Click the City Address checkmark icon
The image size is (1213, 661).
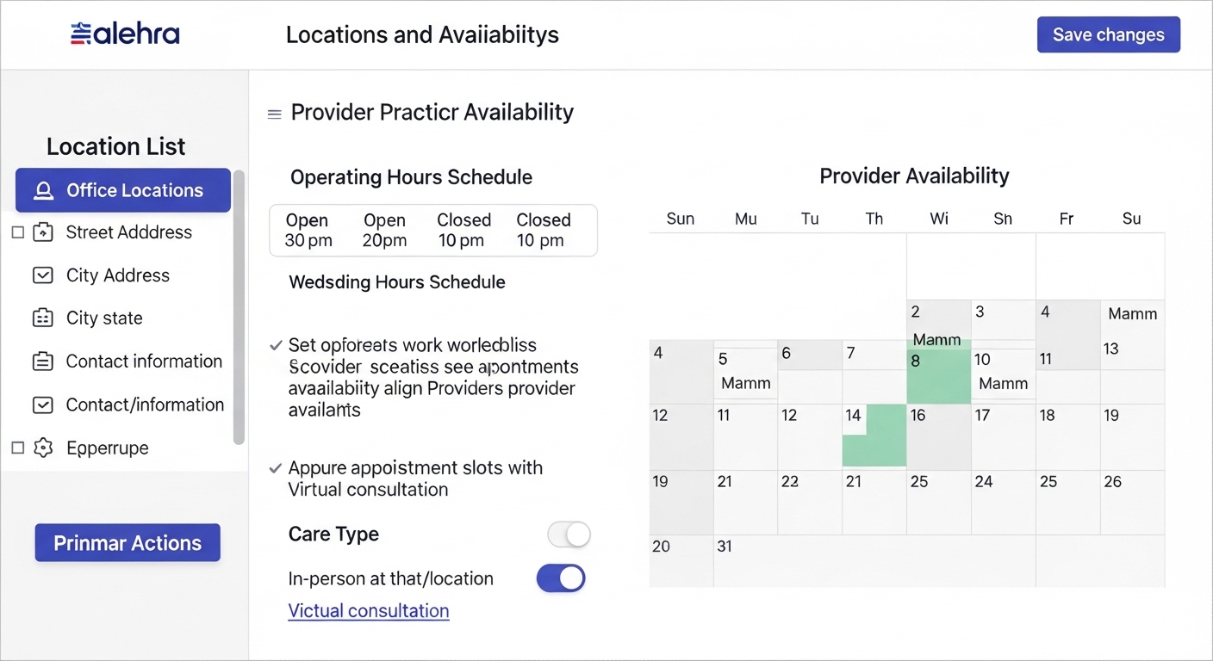tap(43, 275)
